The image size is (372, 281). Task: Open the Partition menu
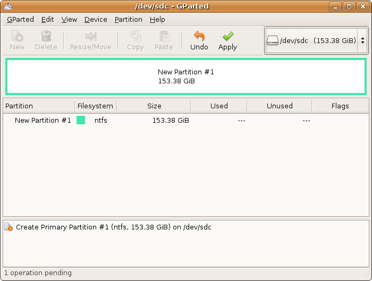click(x=128, y=19)
